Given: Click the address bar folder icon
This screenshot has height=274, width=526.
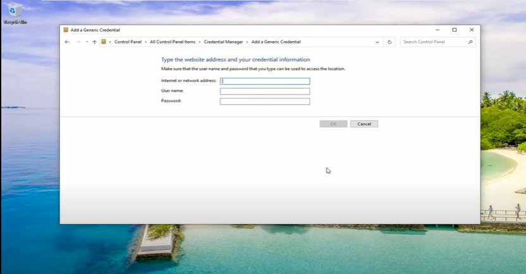Looking at the screenshot, I should click(104, 42).
